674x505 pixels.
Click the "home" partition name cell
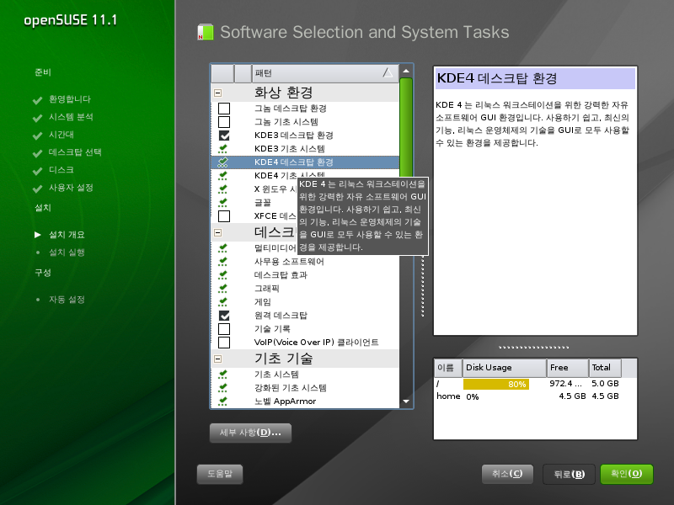448,396
